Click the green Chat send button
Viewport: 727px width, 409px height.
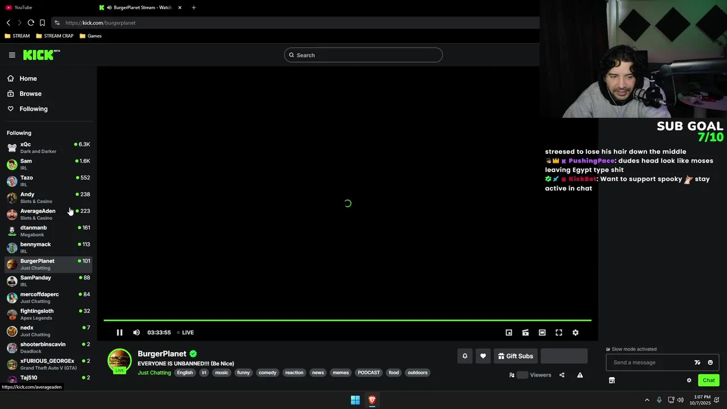709,381
